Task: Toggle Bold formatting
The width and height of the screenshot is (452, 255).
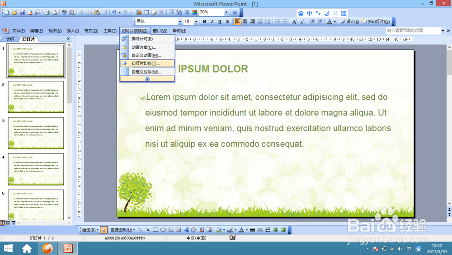Action: click(204, 22)
